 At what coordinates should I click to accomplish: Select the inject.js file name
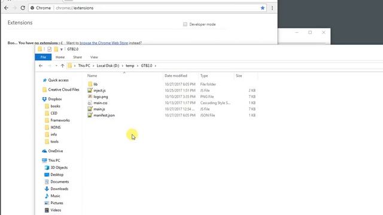(x=100, y=90)
